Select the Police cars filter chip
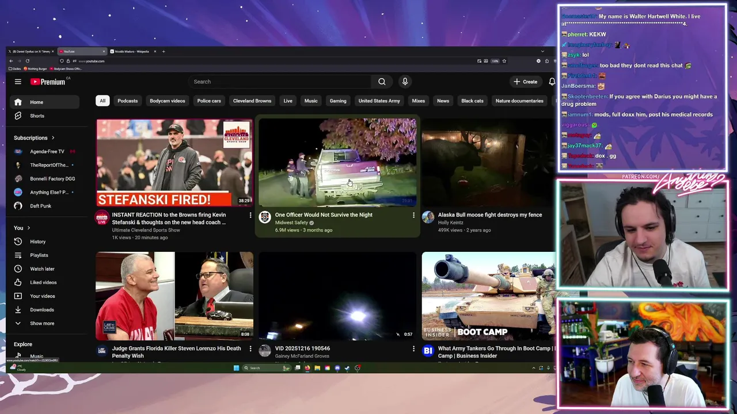Screen dimensions: 737x414 click(209, 101)
